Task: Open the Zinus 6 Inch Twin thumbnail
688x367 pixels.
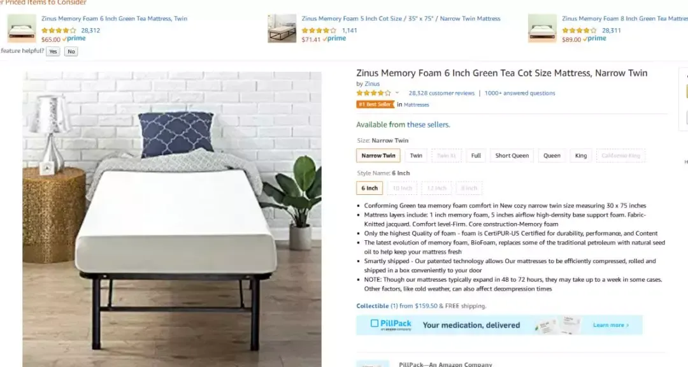Action: 22,28
